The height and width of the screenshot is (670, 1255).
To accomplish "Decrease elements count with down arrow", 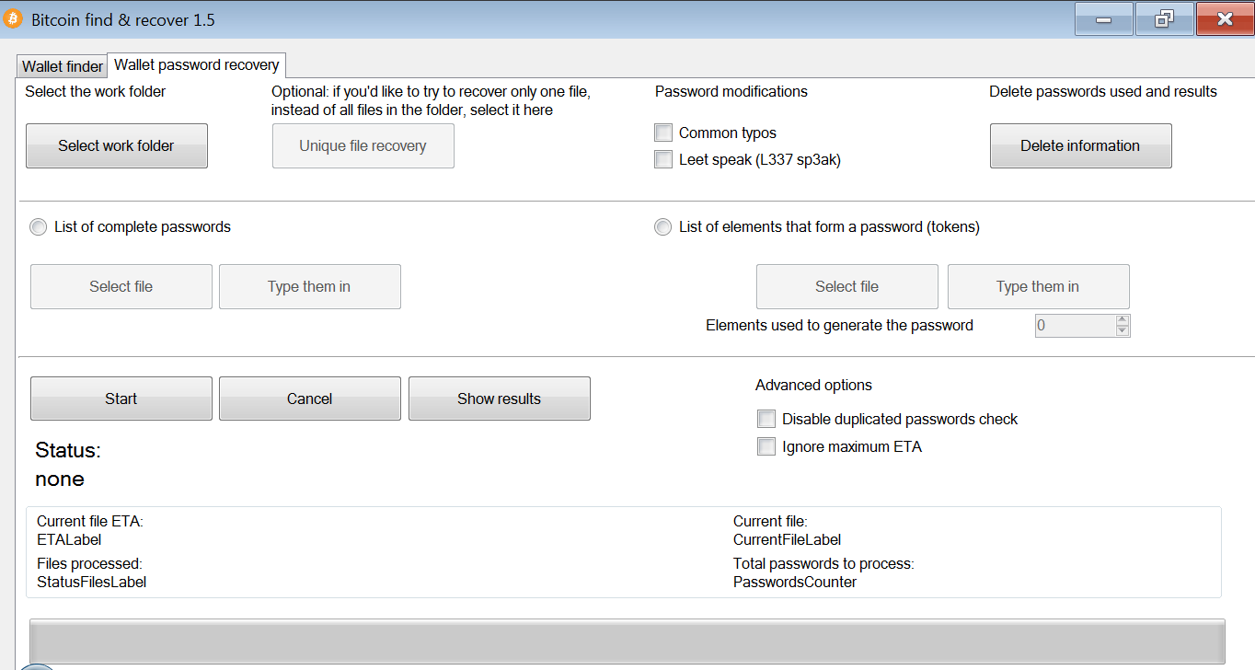I will pyautogui.click(x=1122, y=331).
